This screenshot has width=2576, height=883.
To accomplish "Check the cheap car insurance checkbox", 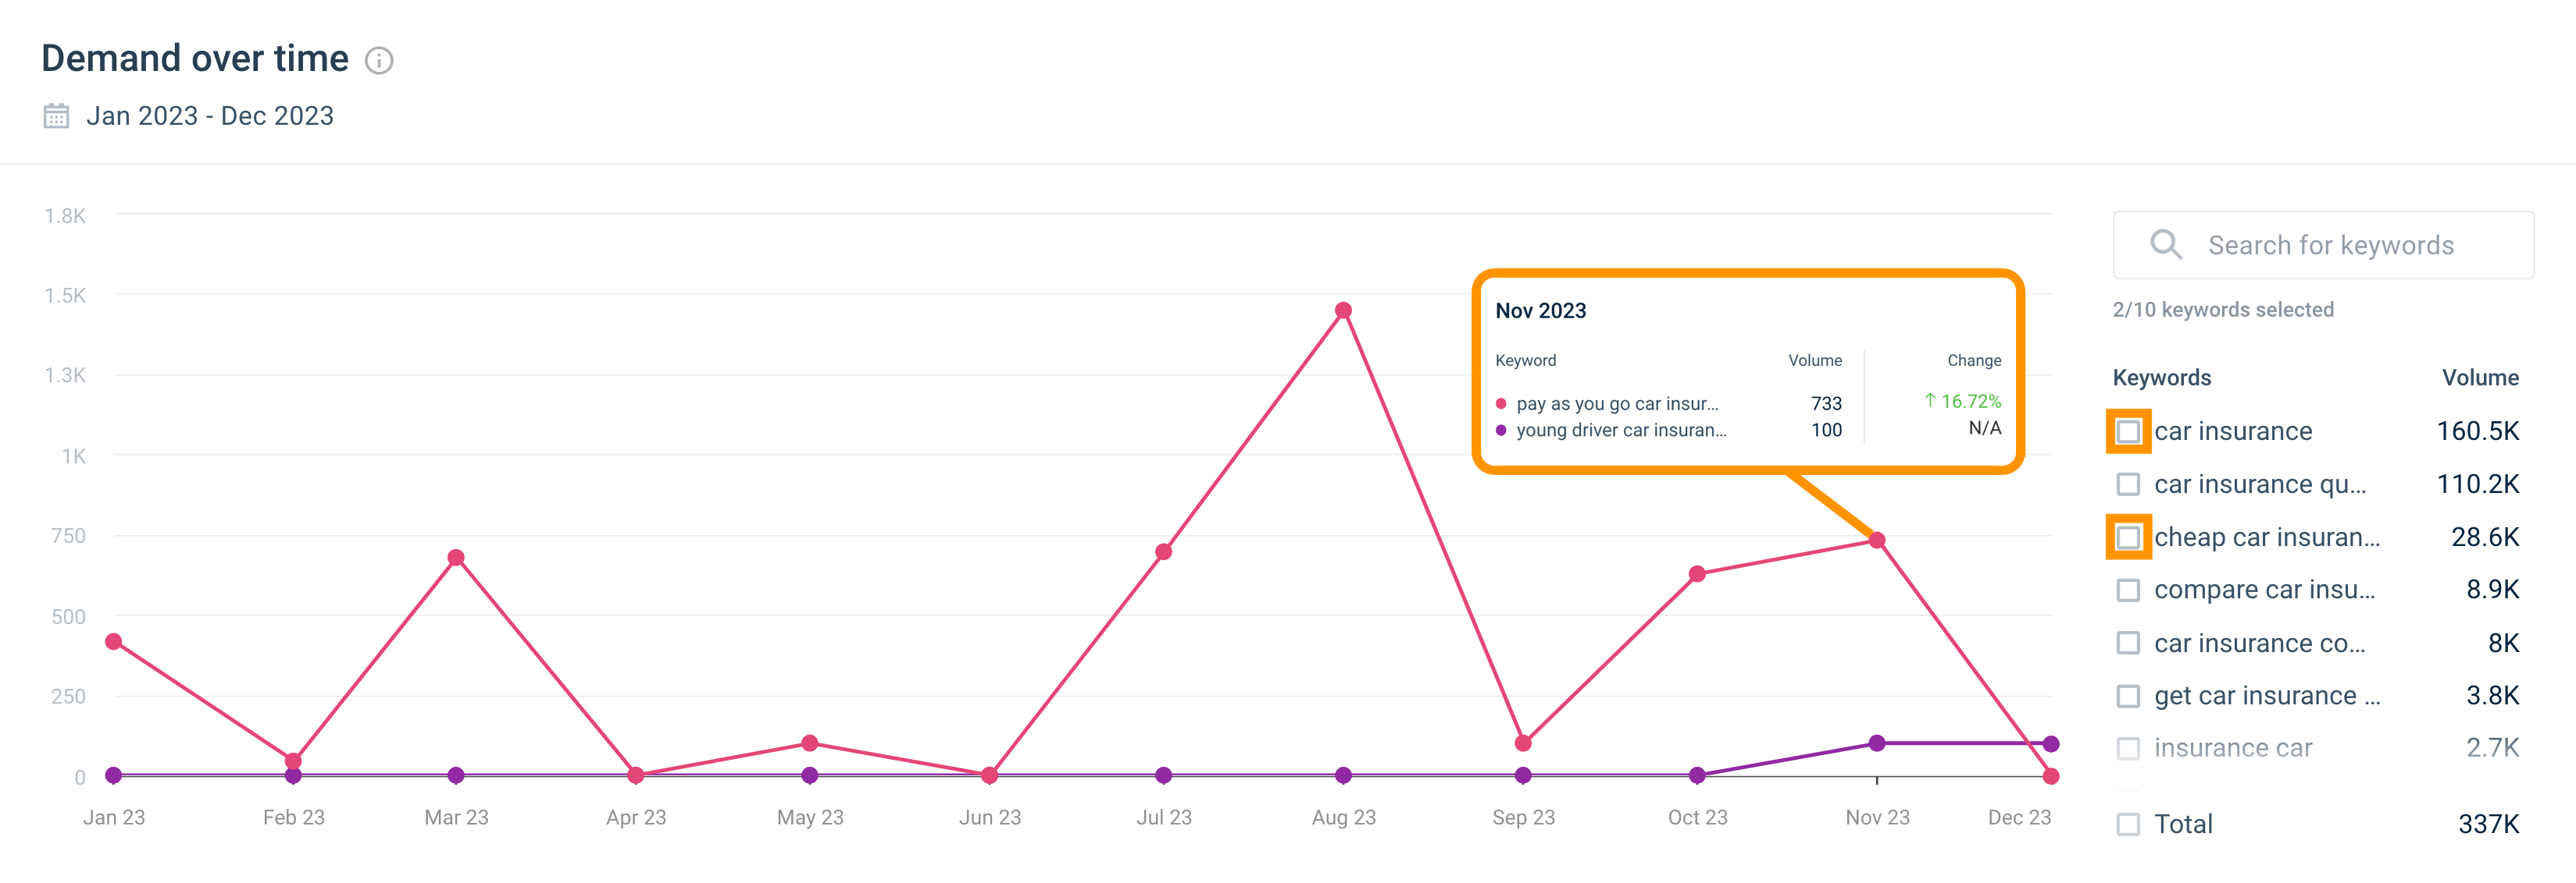I will (x=2128, y=537).
